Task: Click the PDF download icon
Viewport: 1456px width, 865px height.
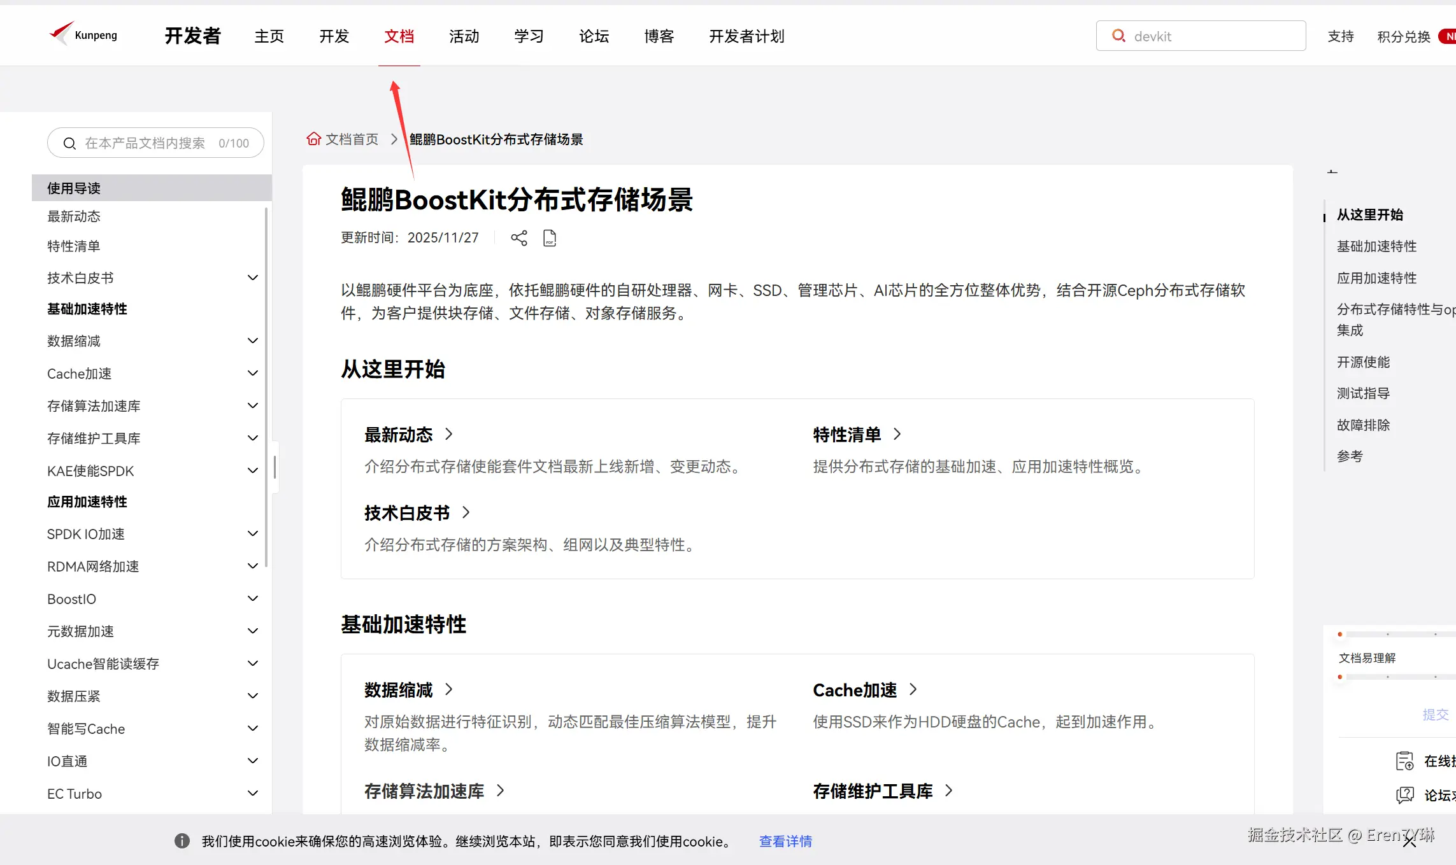Action: click(x=549, y=238)
